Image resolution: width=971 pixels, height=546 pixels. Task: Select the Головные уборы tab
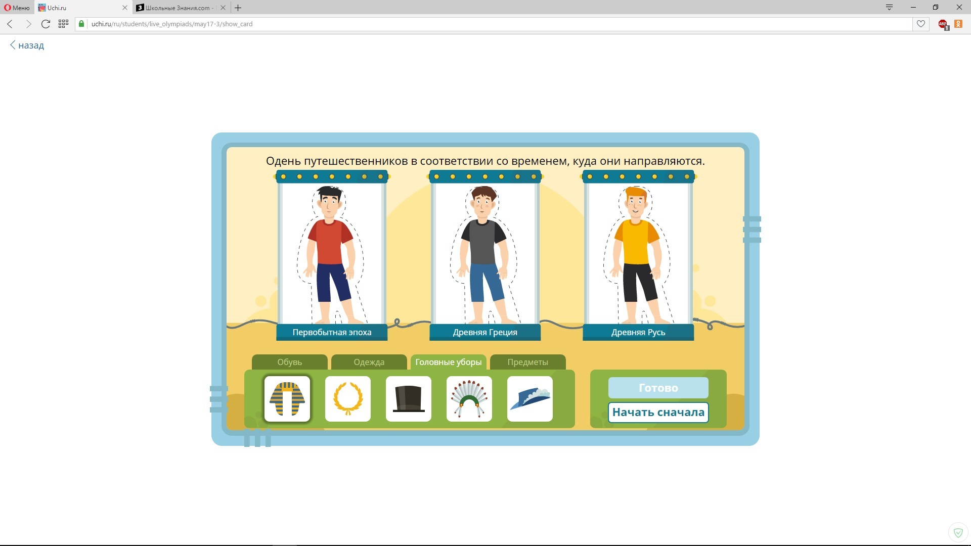[448, 362]
